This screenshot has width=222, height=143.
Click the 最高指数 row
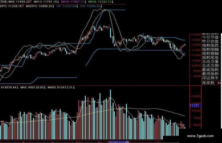(210, 70)
